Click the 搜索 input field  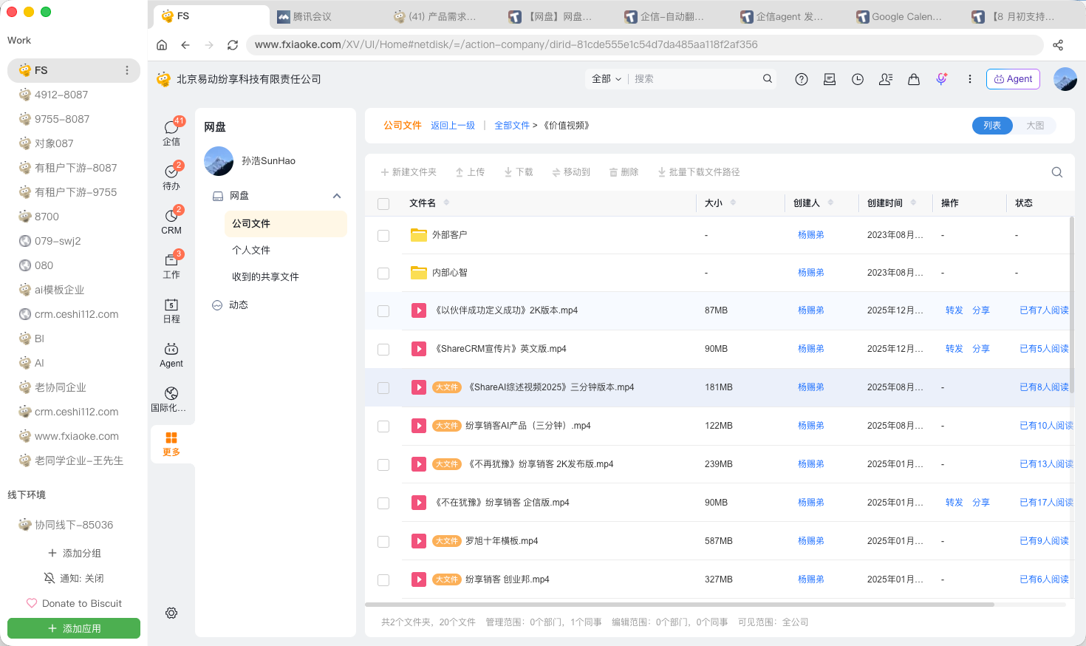(694, 79)
